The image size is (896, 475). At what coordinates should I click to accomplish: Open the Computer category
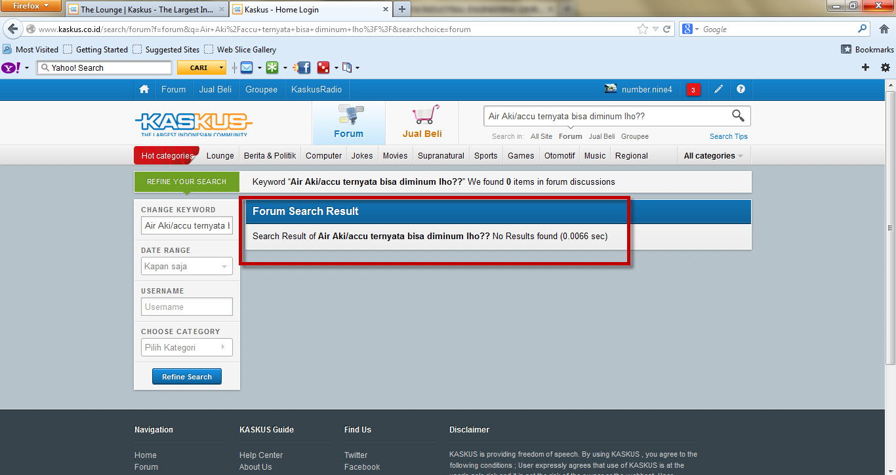(324, 156)
